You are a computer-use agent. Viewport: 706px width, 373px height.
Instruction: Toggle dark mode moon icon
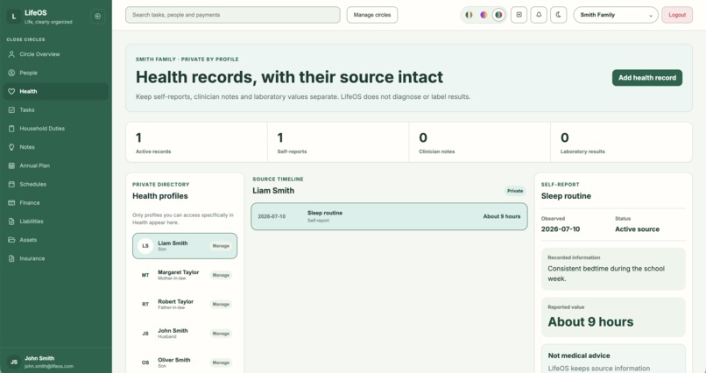558,15
